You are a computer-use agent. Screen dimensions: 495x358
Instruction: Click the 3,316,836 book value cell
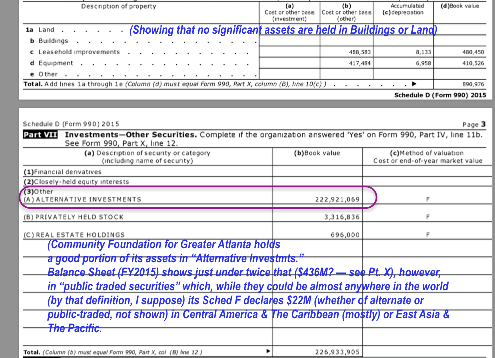point(341,217)
